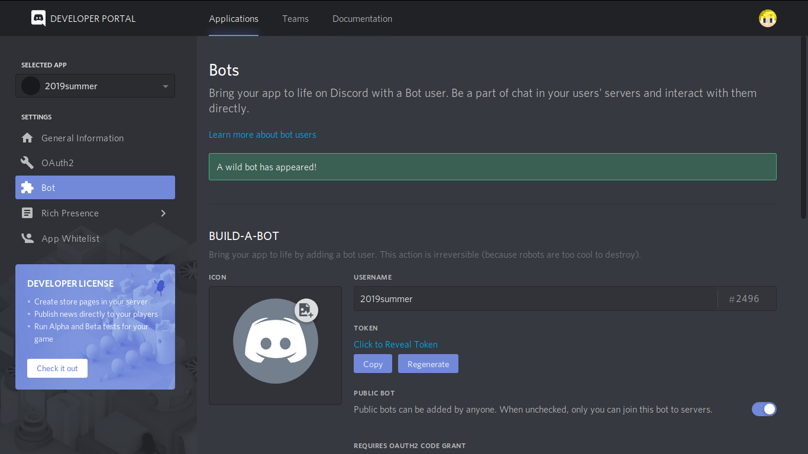
Task: Click the Check it out button
Action: (57, 368)
